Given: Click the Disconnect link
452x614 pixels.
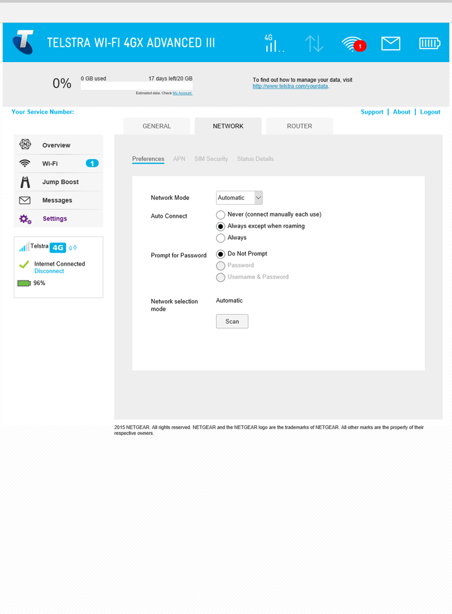Looking at the screenshot, I should click(x=49, y=271).
